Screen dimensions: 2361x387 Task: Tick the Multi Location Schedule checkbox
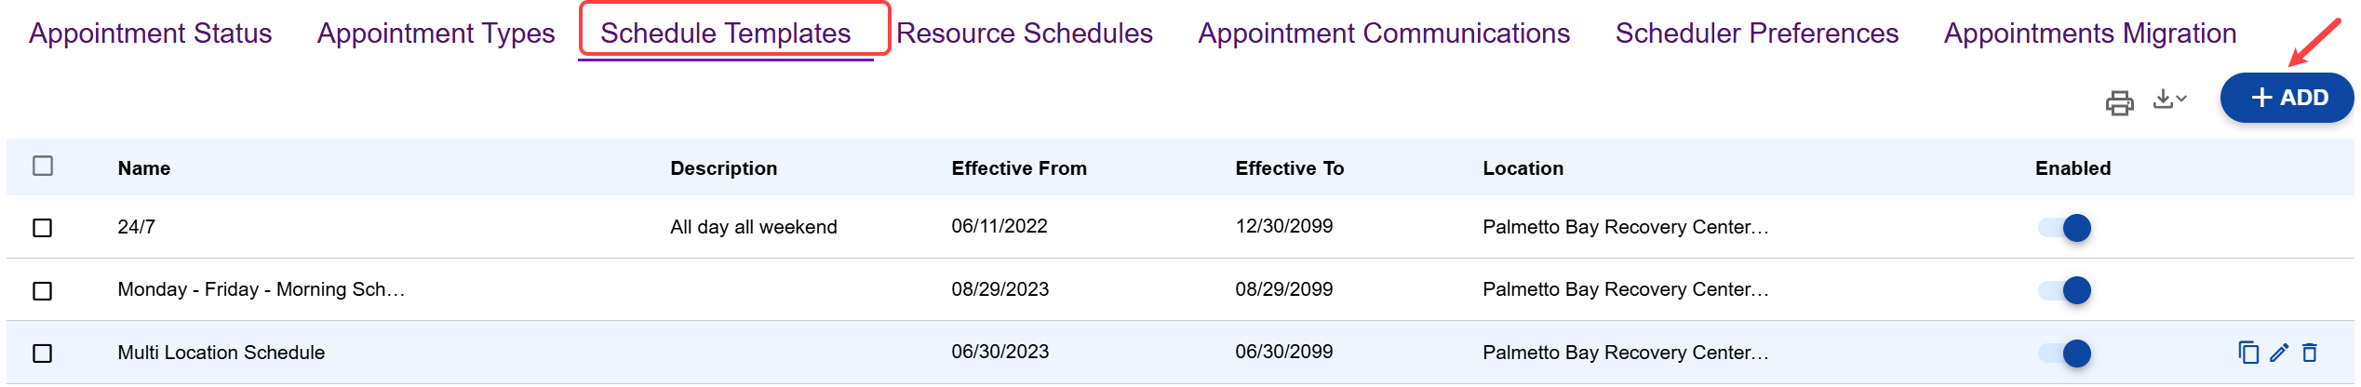click(x=43, y=354)
